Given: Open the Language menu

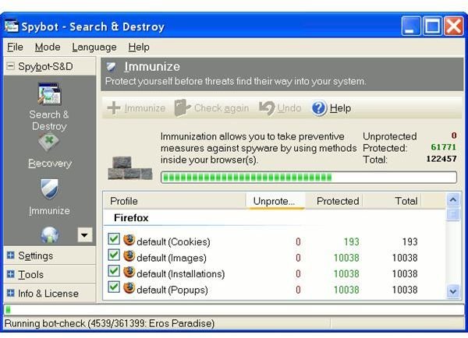Looking at the screenshot, I should [94, 47].
